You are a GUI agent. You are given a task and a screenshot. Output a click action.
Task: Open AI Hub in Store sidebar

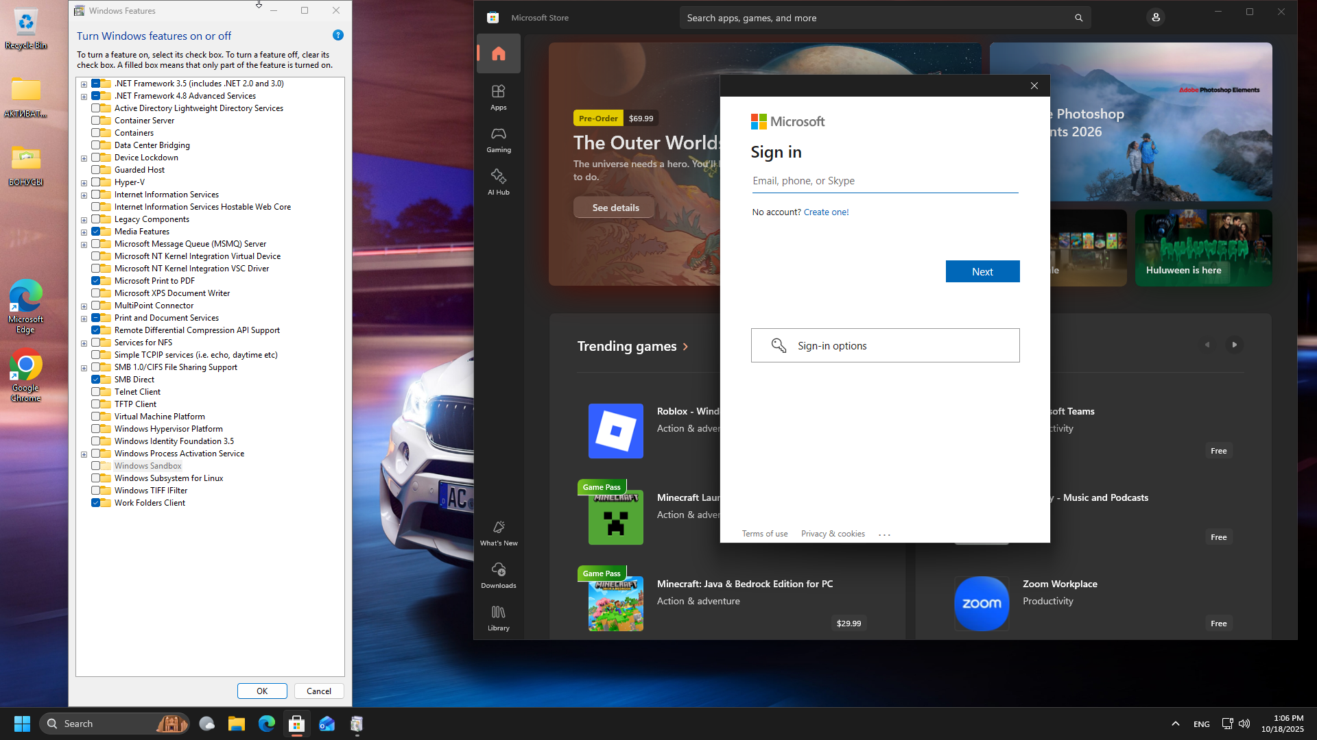499,182
